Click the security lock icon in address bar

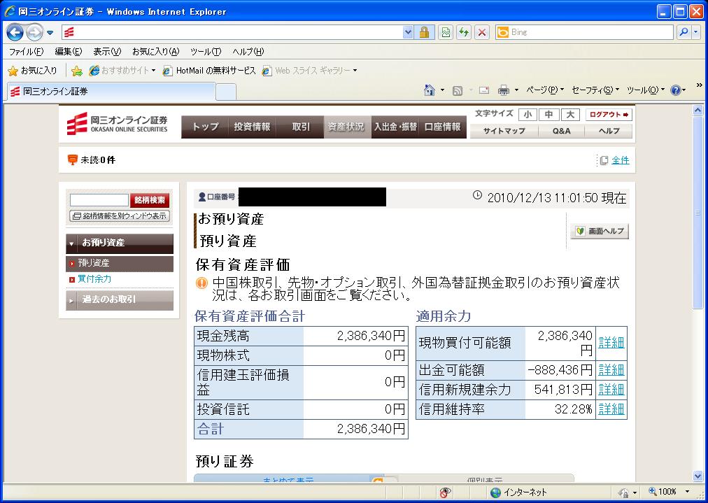click(424, 32)
